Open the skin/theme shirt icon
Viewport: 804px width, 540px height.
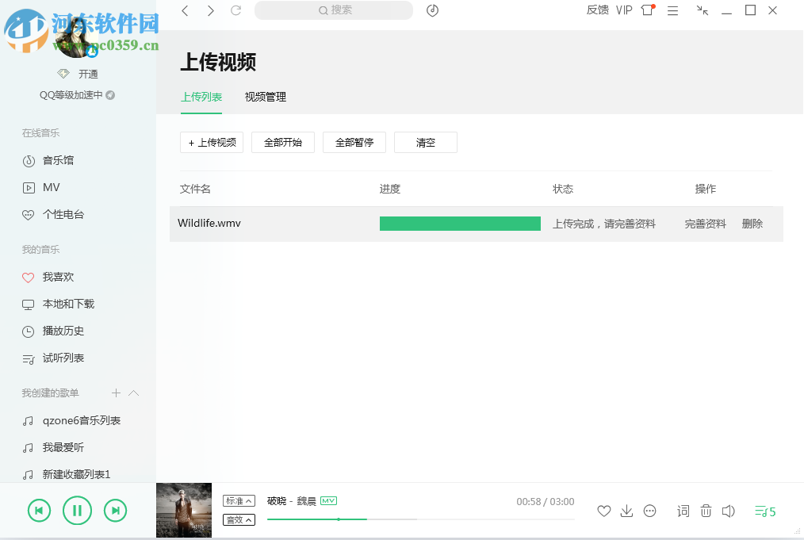646,10
